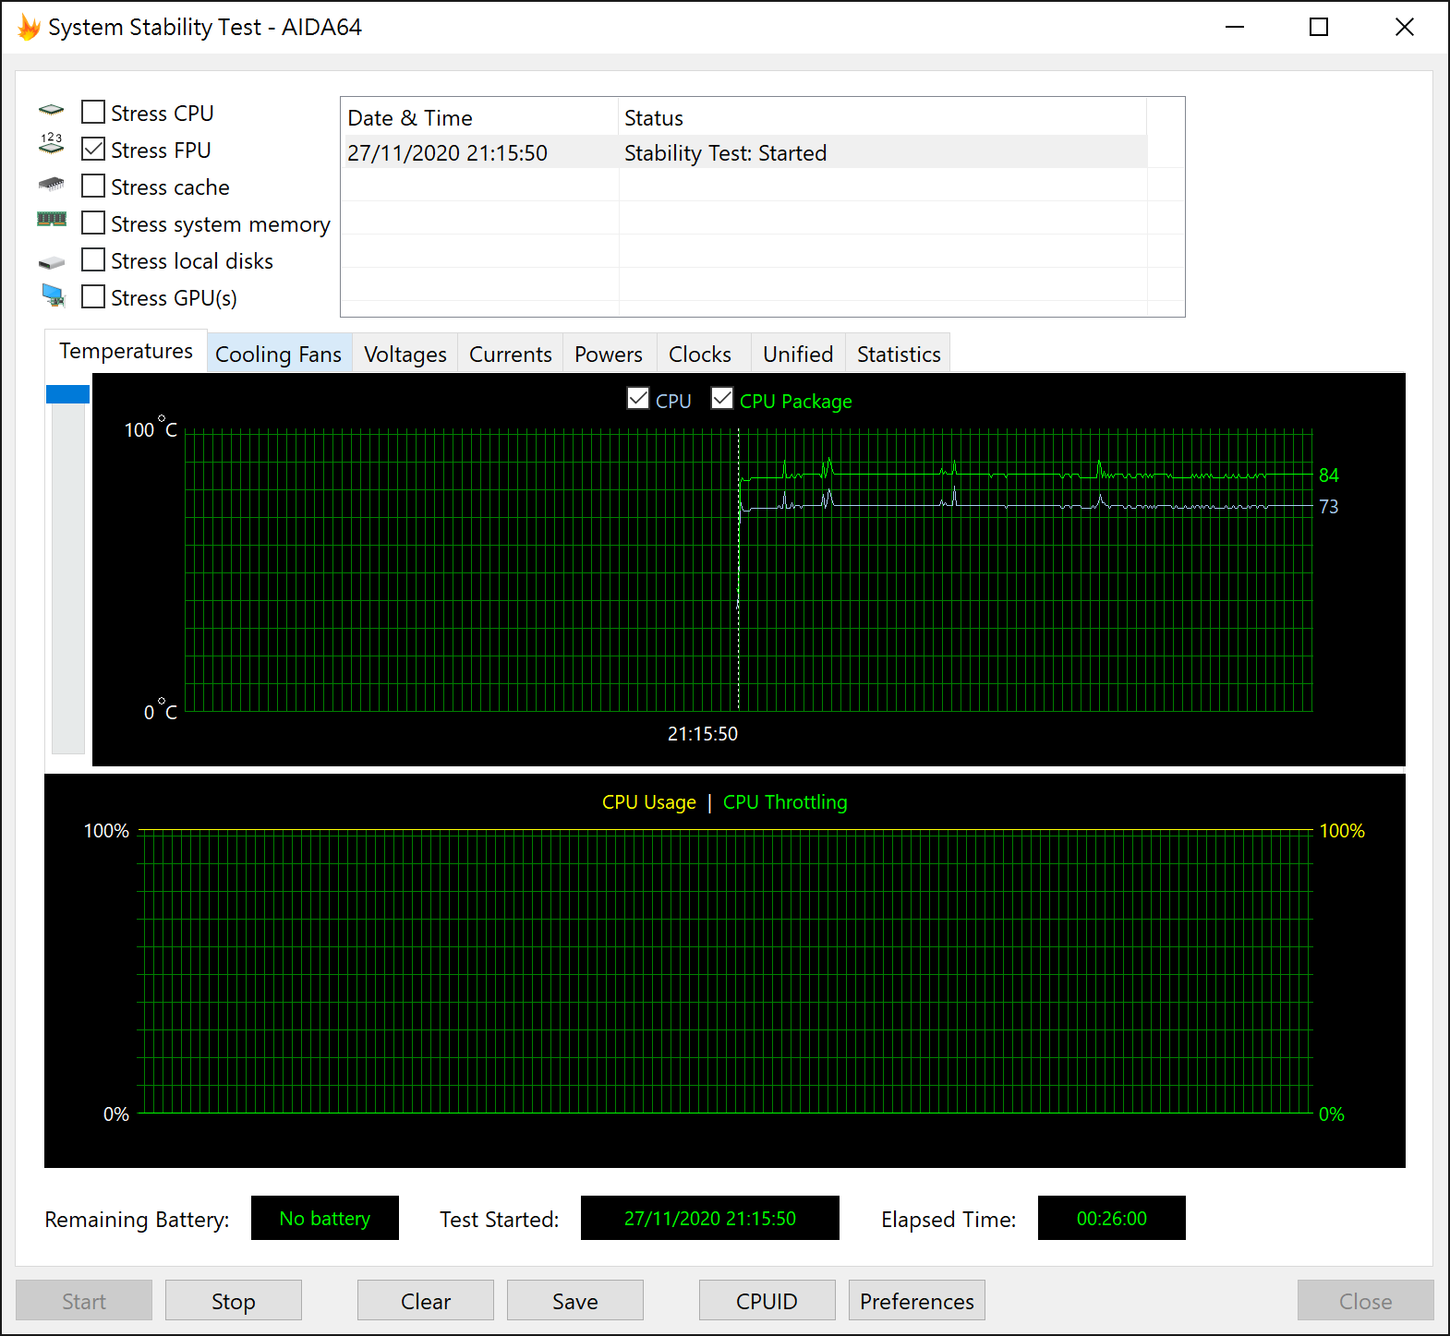Image resolution: width=1450 pixels, height=1336 pixels.
Task: Maximize the System Stability Test window
Action: tap(1319, 27)
